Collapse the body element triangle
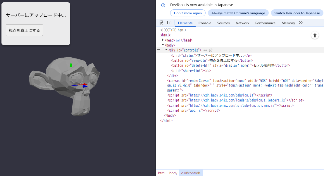The height and width of the screenshot is (176, 324). tap(163, 45)
